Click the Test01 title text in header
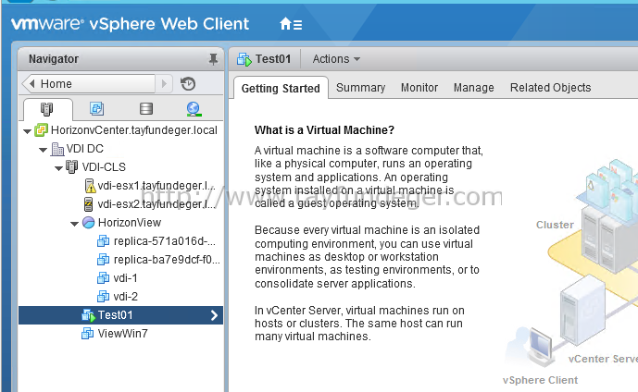Screen dimensions: 638x392 coord(273,59)
